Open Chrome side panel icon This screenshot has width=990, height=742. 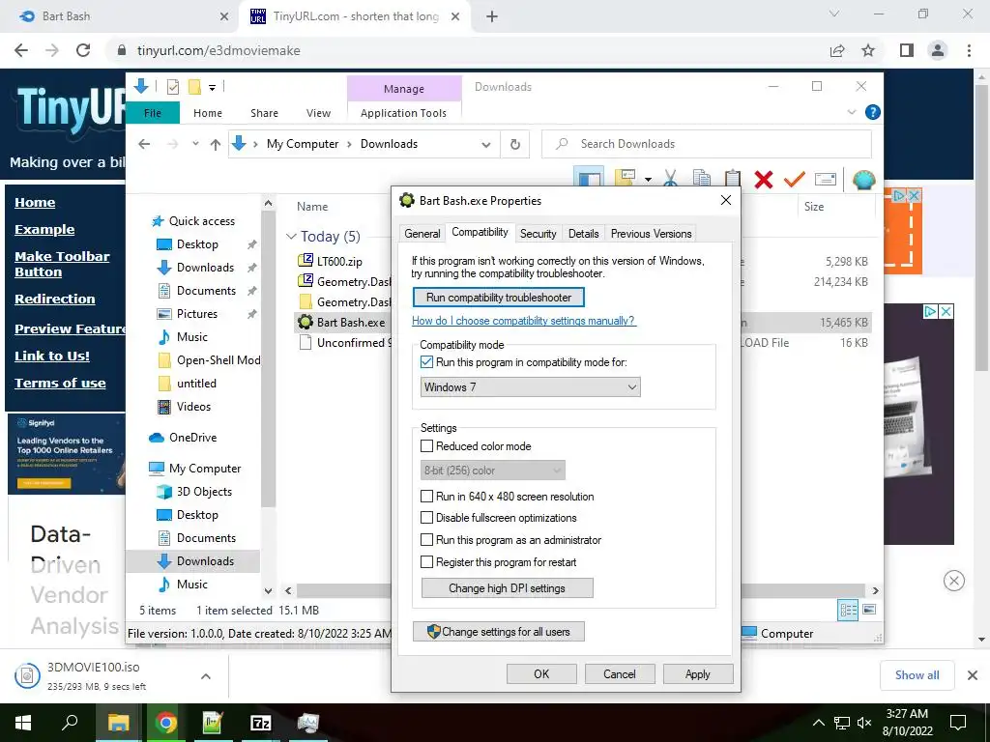(907, 50)
